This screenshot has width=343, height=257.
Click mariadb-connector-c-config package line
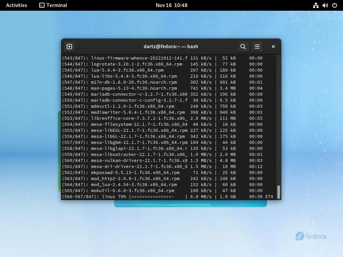tap(162, 100)
